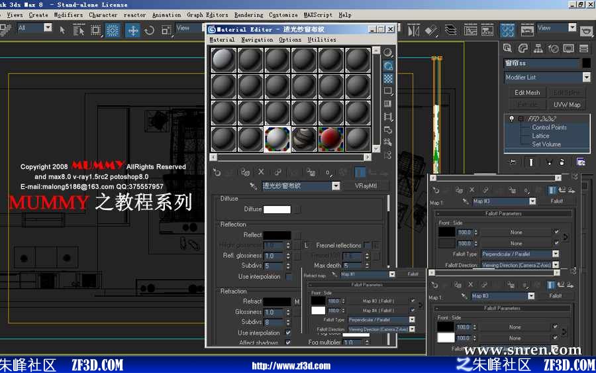
Task: Click the Mirror tool icon
Action: coord(413,30)
